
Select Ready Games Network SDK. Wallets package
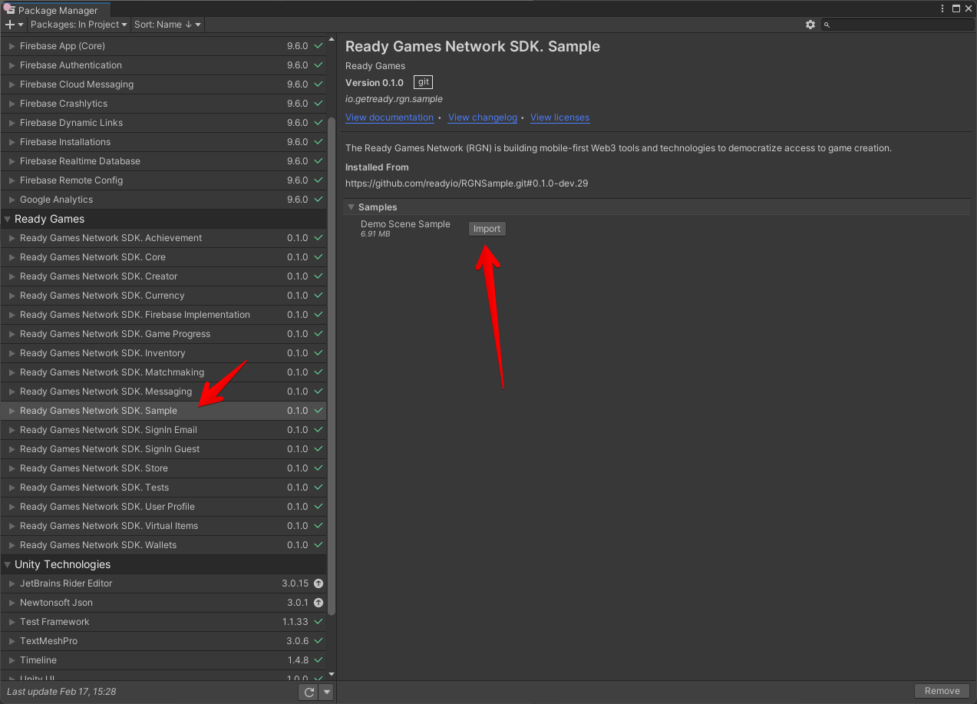point(98,545)
